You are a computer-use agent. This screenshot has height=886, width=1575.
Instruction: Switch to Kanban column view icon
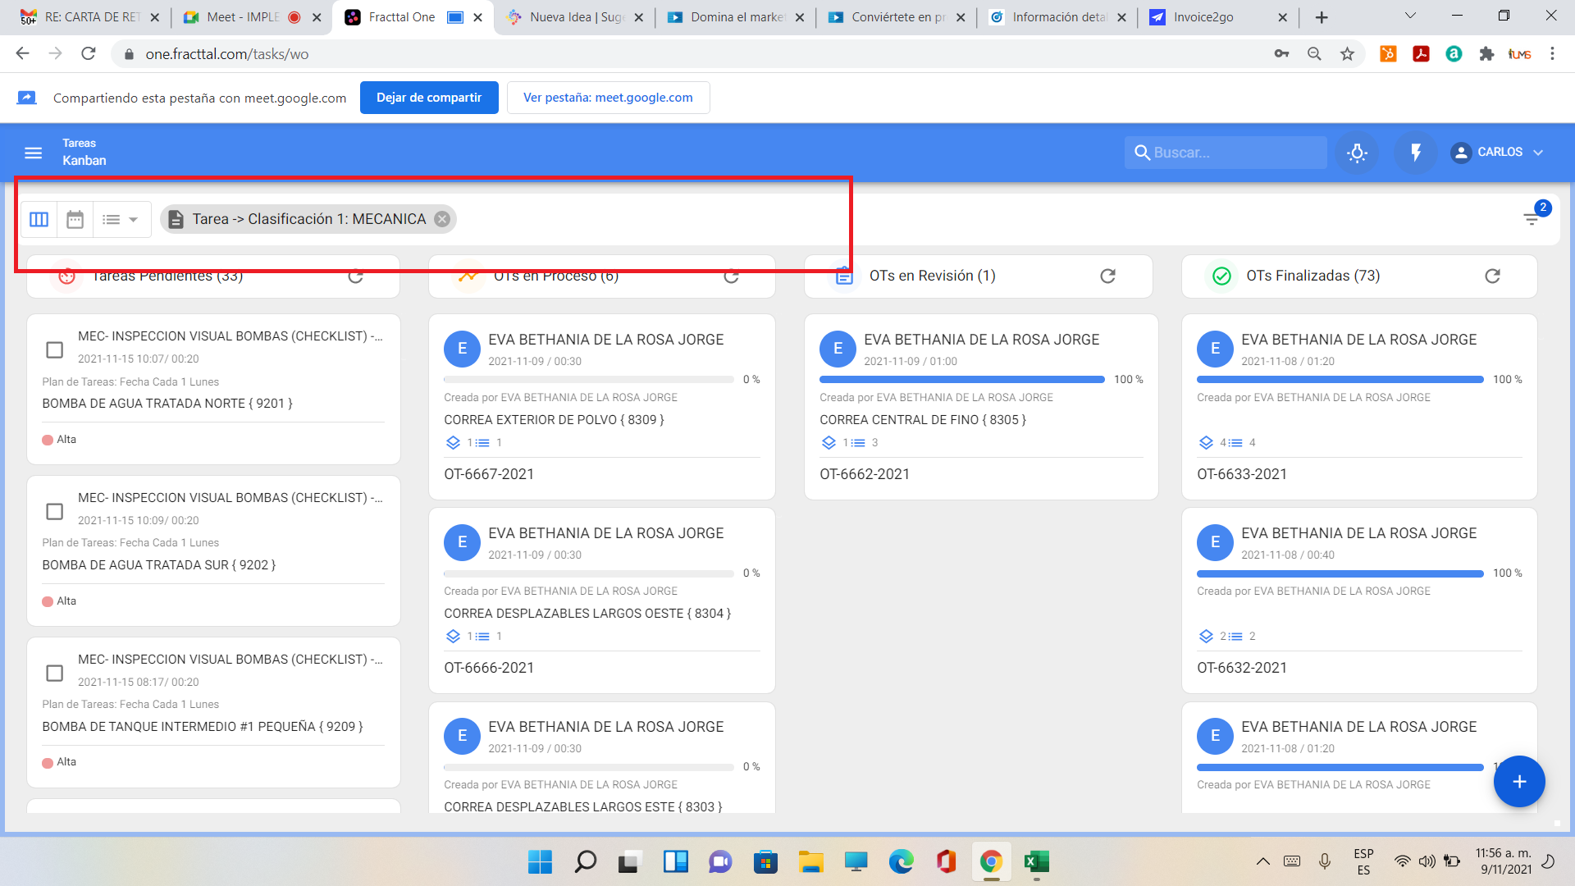point(39,219)
